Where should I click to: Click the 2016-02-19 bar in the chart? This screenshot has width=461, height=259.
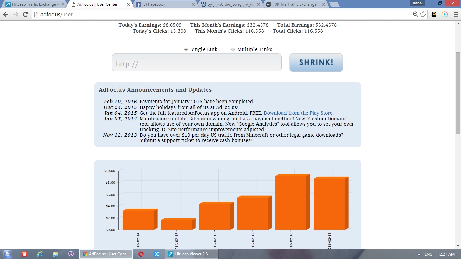(x=331, y=203)
